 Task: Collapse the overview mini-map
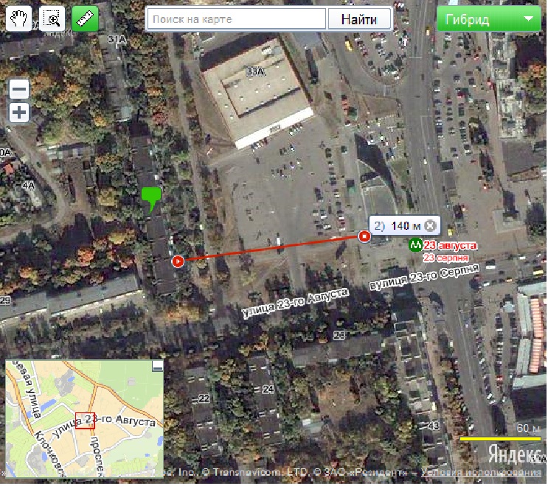point(158,366)
